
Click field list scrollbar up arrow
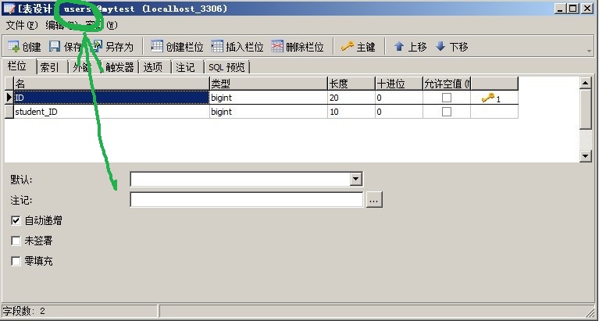[x=586, y=83]
